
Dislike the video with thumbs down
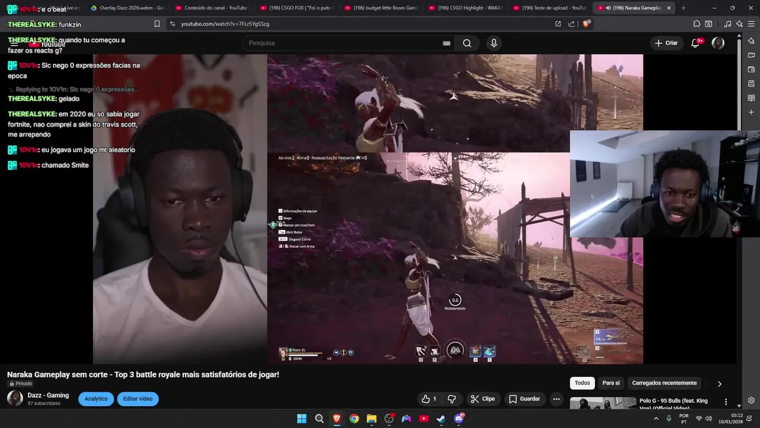tap(452, 399)
